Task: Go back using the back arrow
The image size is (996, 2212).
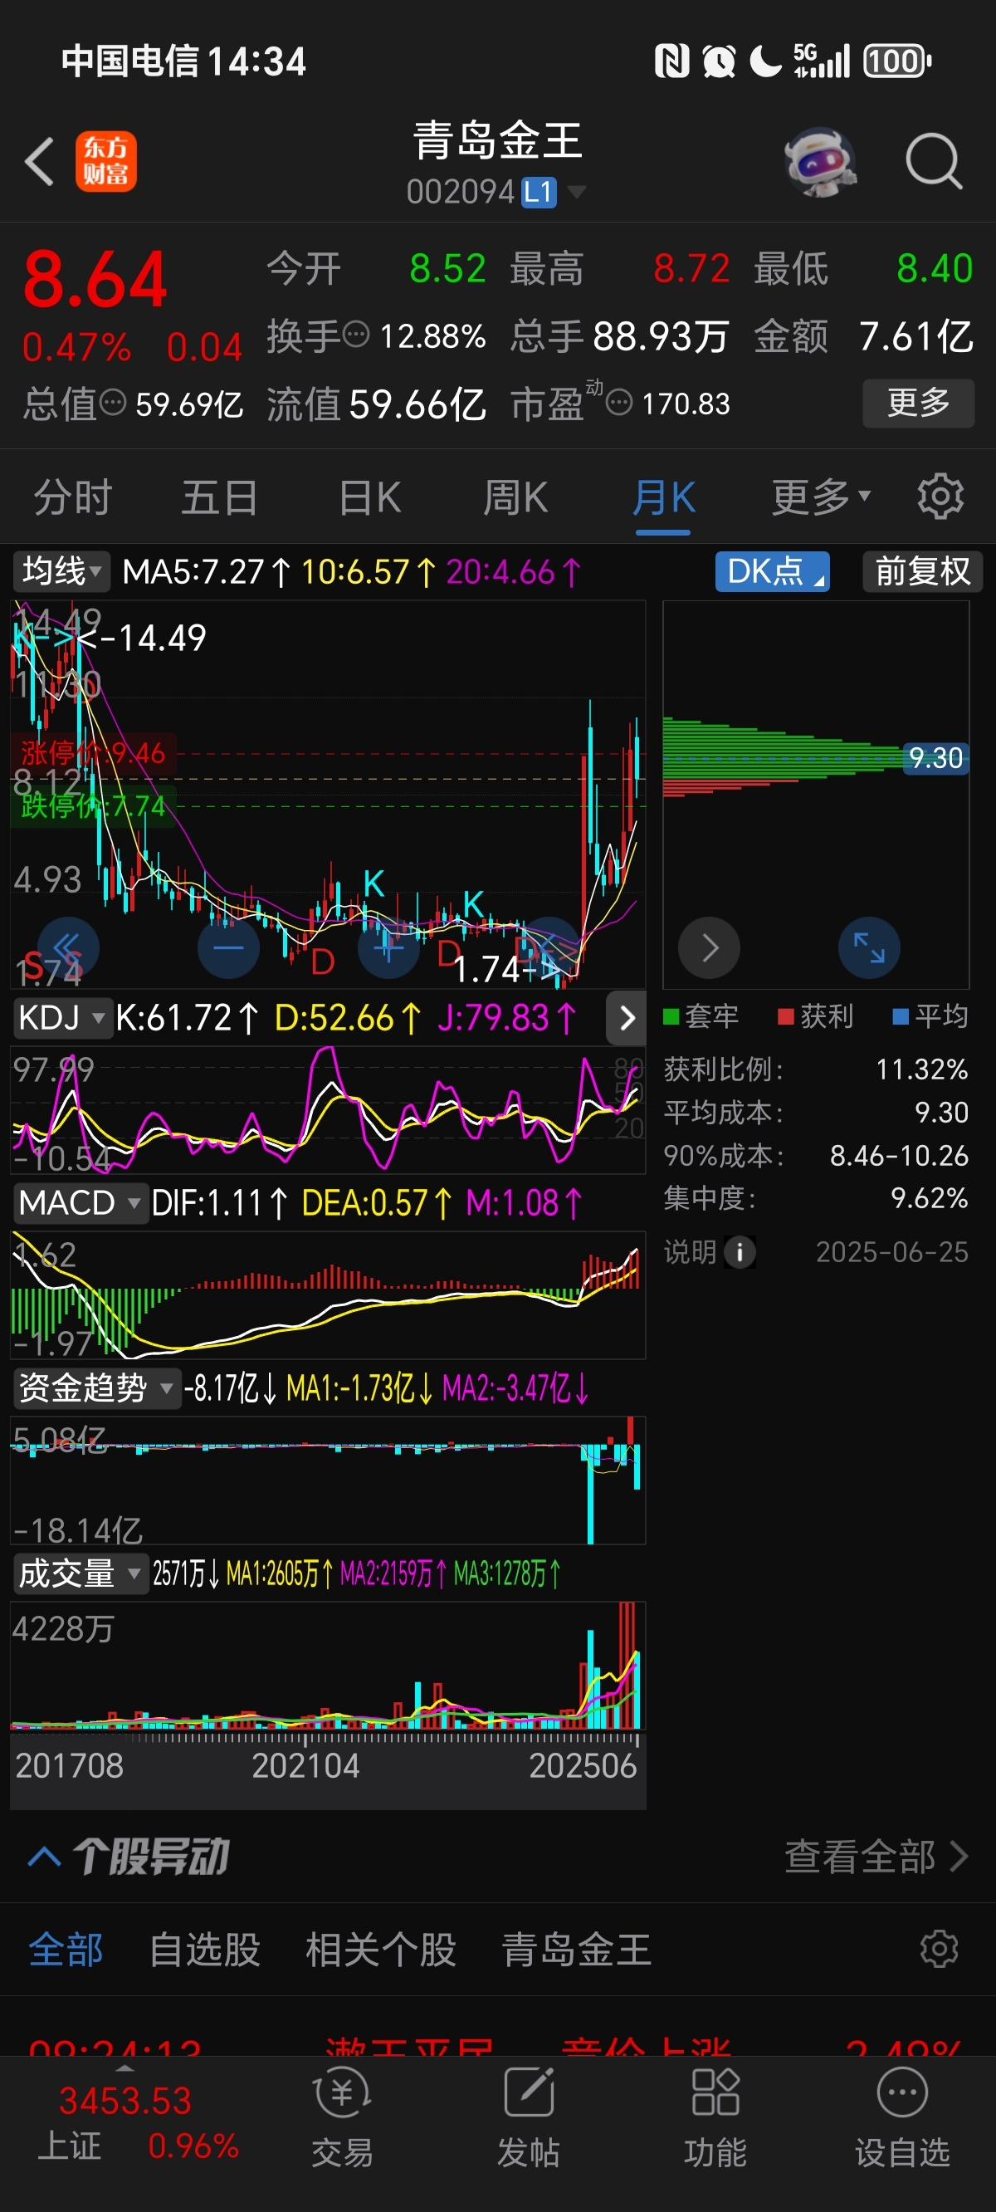Action: 40,160
